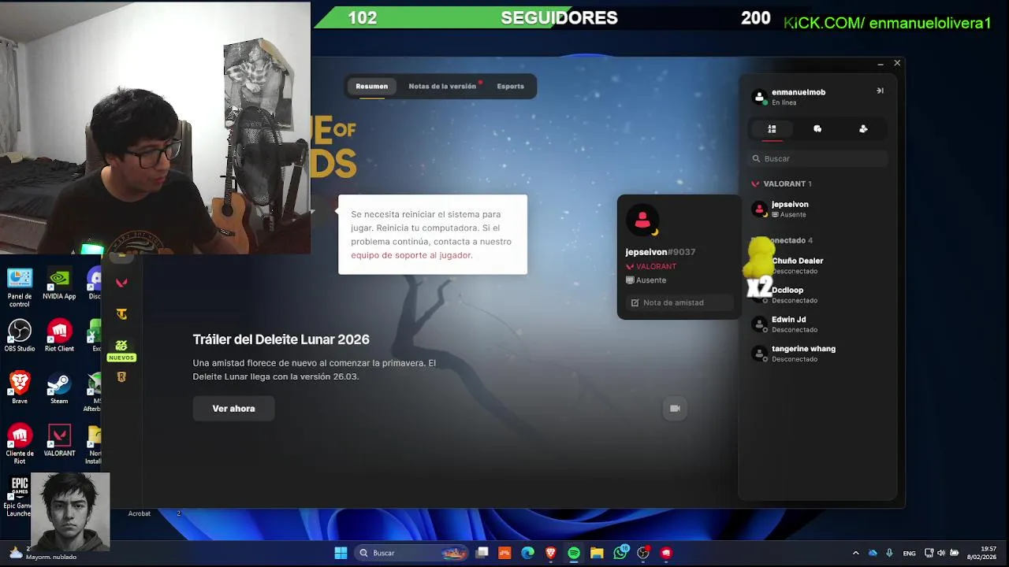The image size is (1009, 567).
Task: Open Cliente de Riot desktop shortcut
Action: point(20,444)
